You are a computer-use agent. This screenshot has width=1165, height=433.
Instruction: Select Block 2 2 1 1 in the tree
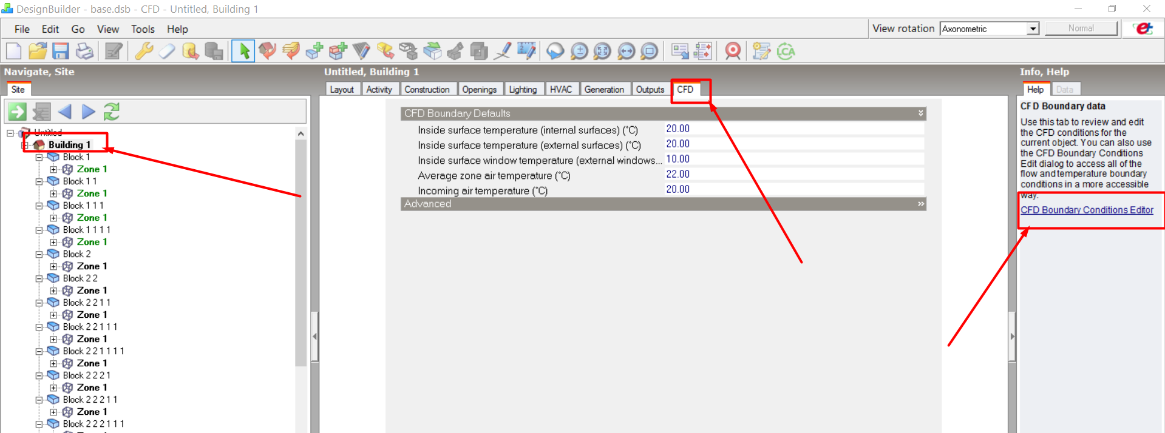point(87,303)
